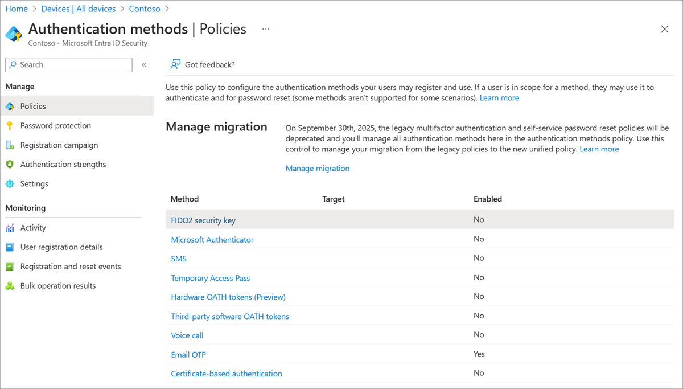Open the ellipsis menu beside the page title

[265, 28]
